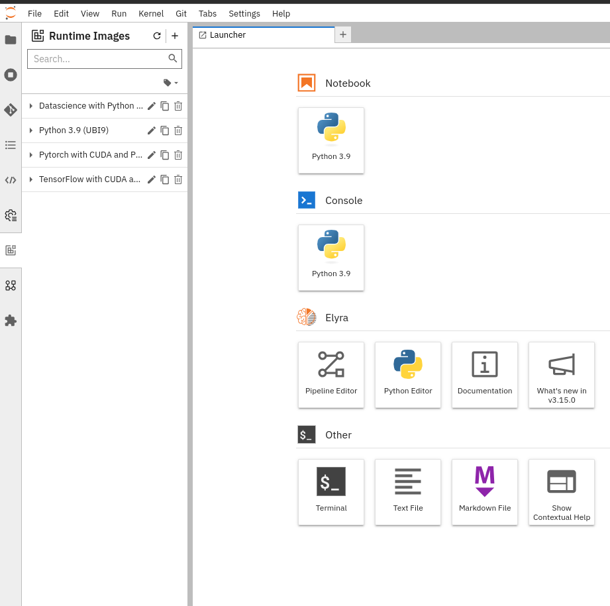Expand TensorFlow with CUDA entry
The image size is (610, 606).
click(x=30, y=179)
